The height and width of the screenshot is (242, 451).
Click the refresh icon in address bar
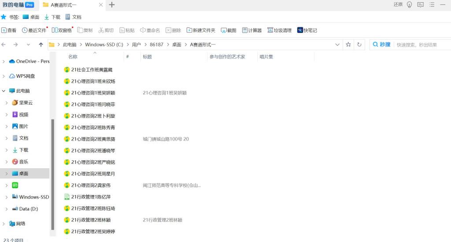(359, 45)
